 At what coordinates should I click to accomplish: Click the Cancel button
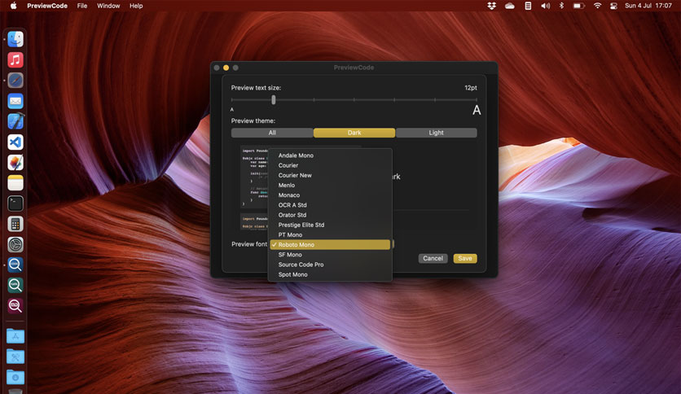(433, 258)
